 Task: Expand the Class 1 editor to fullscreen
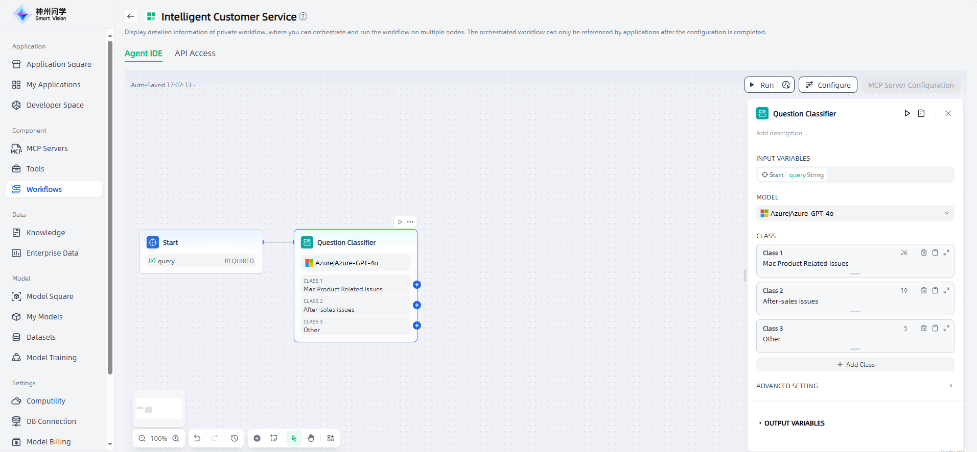coord(946,253)
